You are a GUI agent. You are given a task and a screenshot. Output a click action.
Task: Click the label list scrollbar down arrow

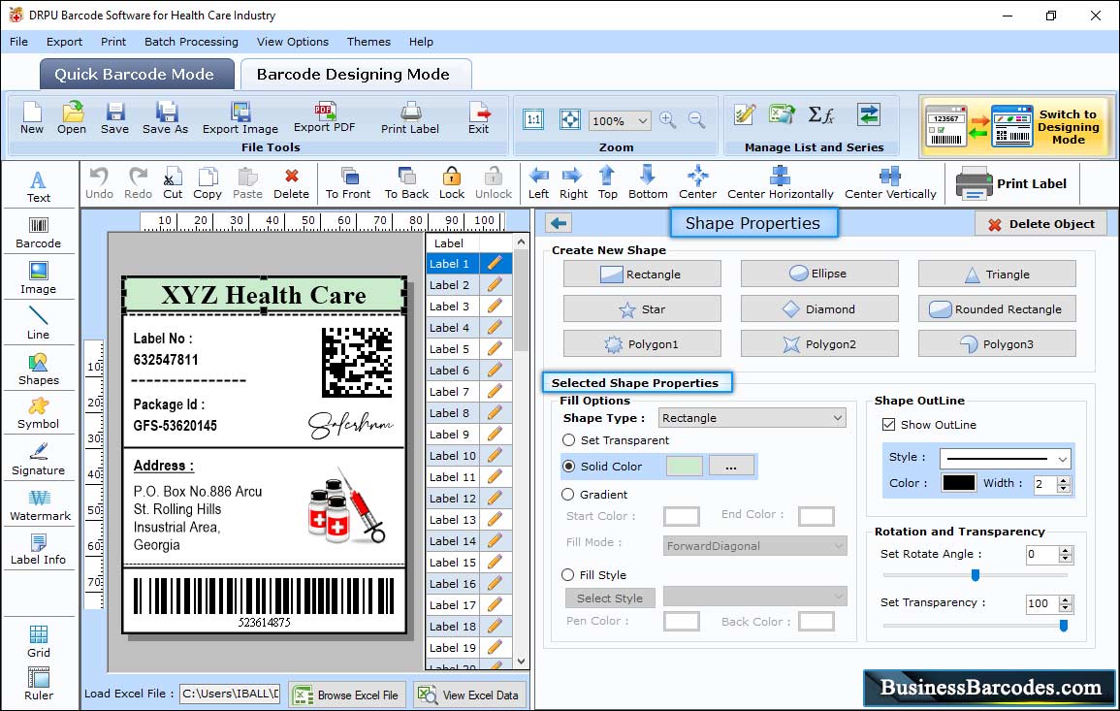(521, 662)
